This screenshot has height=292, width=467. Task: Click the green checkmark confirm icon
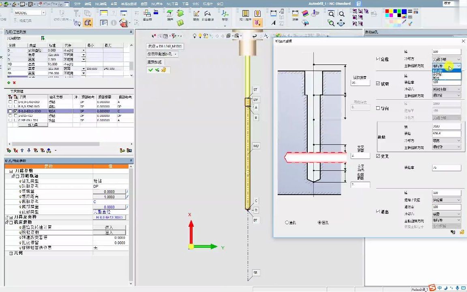point(150,70)
